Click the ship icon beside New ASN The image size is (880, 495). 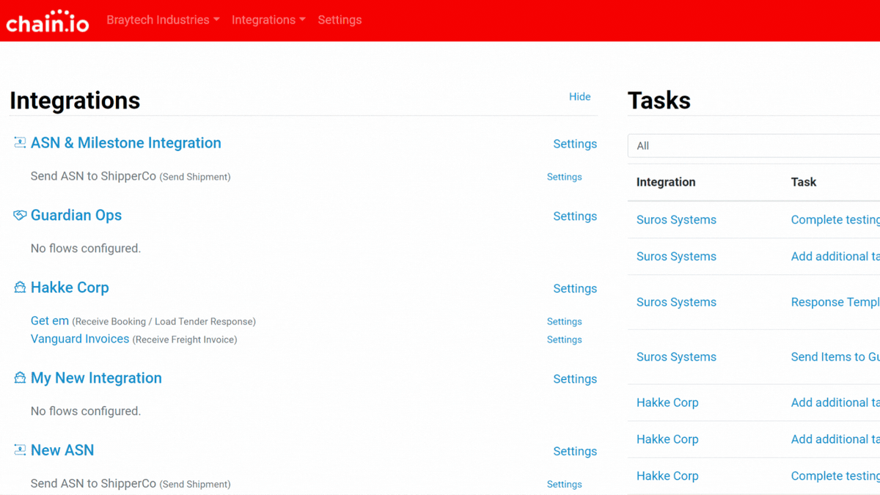coord(19,450)
